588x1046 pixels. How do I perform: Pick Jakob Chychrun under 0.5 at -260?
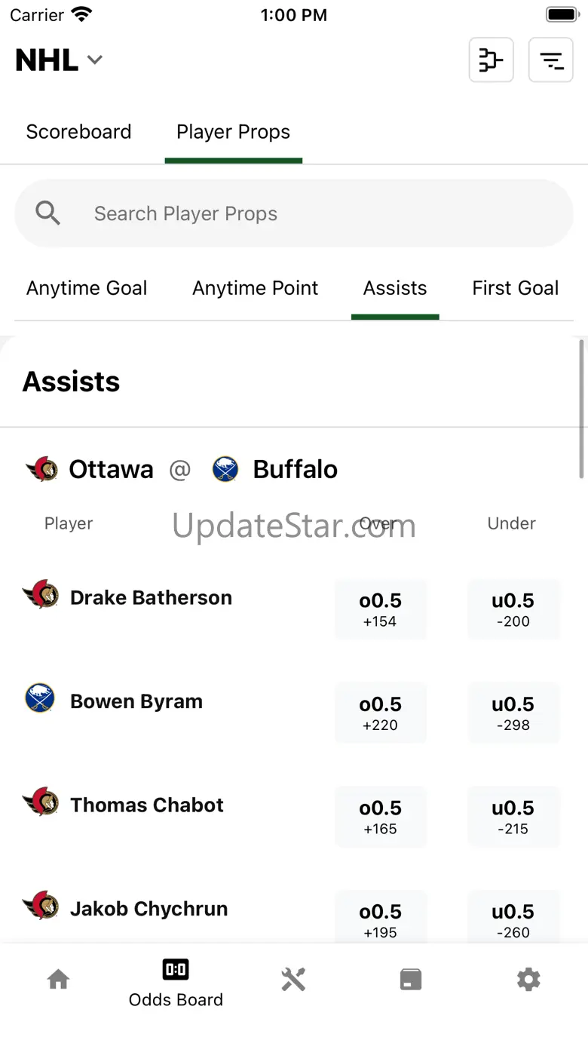[x=513, y=919]
